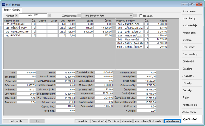Select previous employee arrow button
The width and height of the screenshot is (205, 126).
click(79, 16)
